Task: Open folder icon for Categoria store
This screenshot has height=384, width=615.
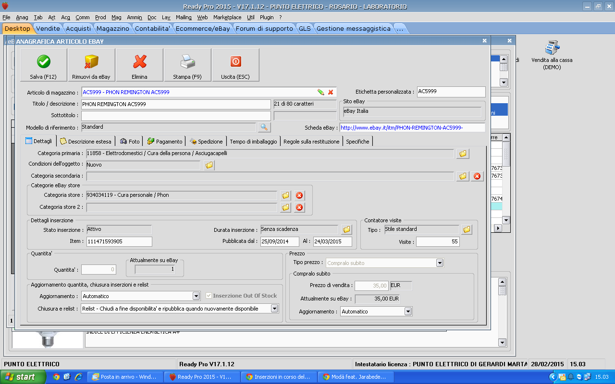Action: [x=285, y=195]
